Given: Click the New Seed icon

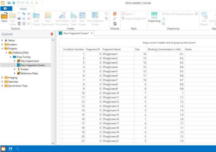Looking at the screenshot, I should pyautogui.click(x=73, y=16).
